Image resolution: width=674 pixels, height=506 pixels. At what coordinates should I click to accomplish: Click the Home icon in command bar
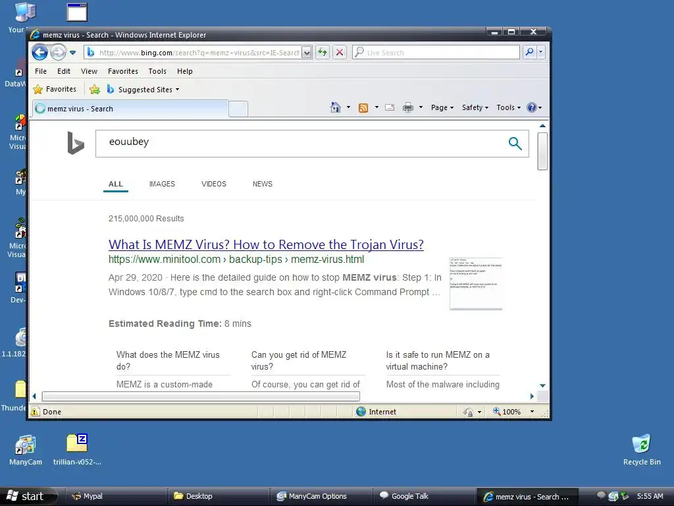[336, 107]
